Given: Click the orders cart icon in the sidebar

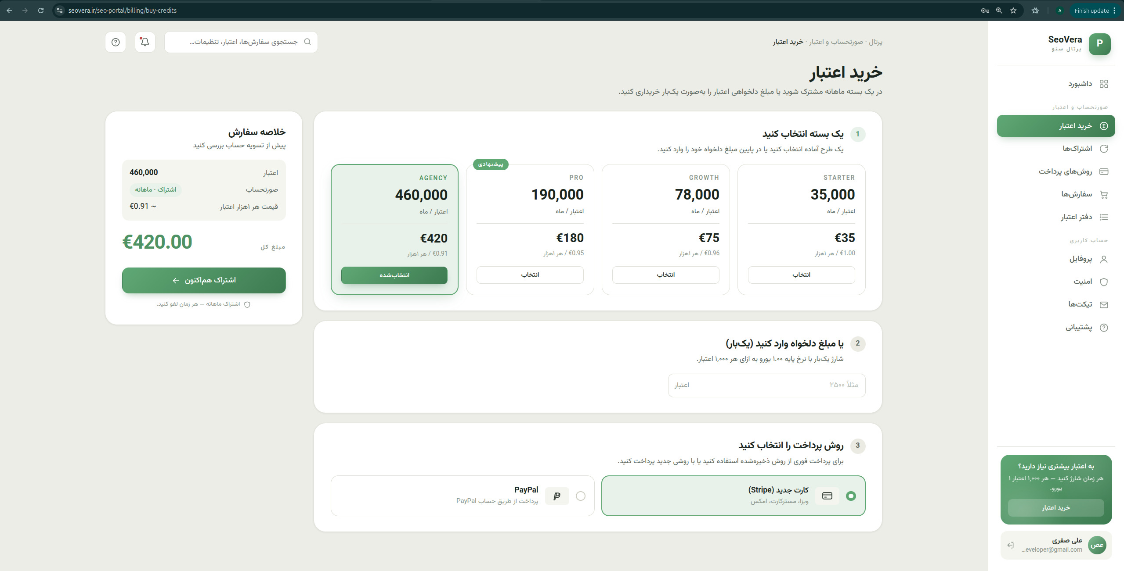Looking at the screenshot, I should click(x=1104, y=194).
